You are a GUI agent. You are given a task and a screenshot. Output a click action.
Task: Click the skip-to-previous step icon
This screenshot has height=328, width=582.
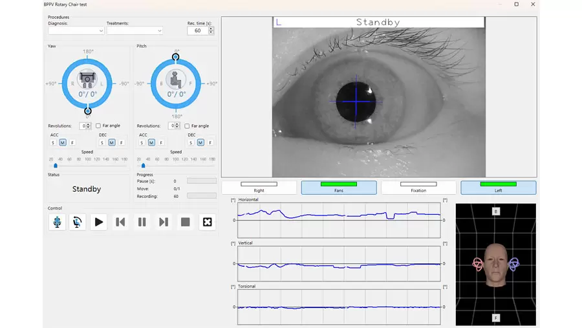[x=120, y=222]
